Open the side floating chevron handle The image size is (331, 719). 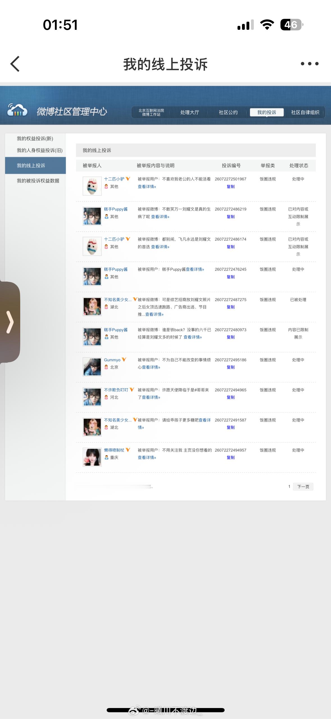tap(10, 322)
